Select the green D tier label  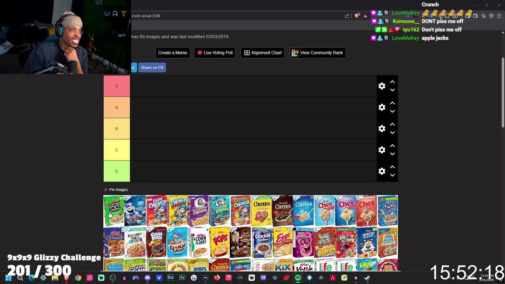coord(116,171)
